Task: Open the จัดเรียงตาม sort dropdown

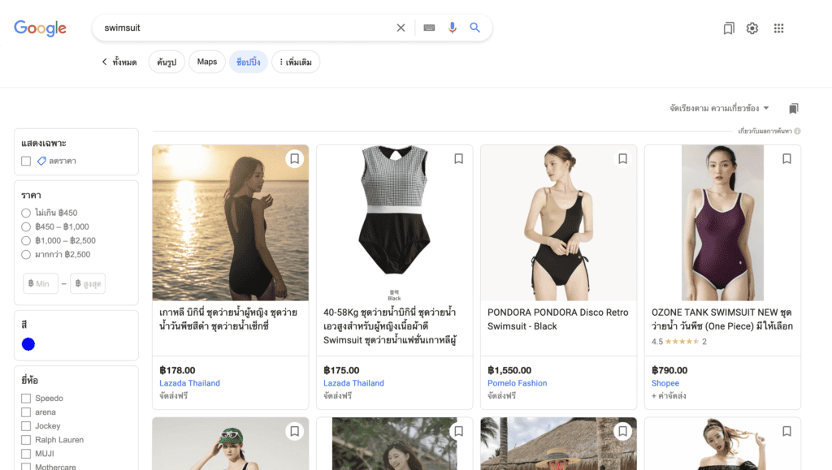Action: tap(719, 108)
